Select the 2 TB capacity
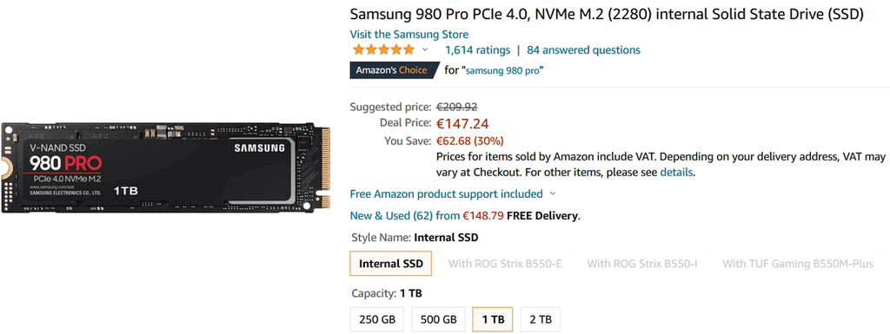The image size is (890, 334). tap(541, 319)
